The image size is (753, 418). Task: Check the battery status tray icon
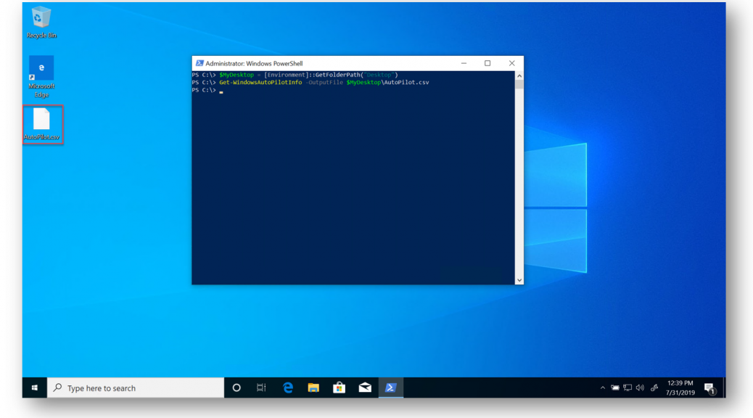coord(614,388)
